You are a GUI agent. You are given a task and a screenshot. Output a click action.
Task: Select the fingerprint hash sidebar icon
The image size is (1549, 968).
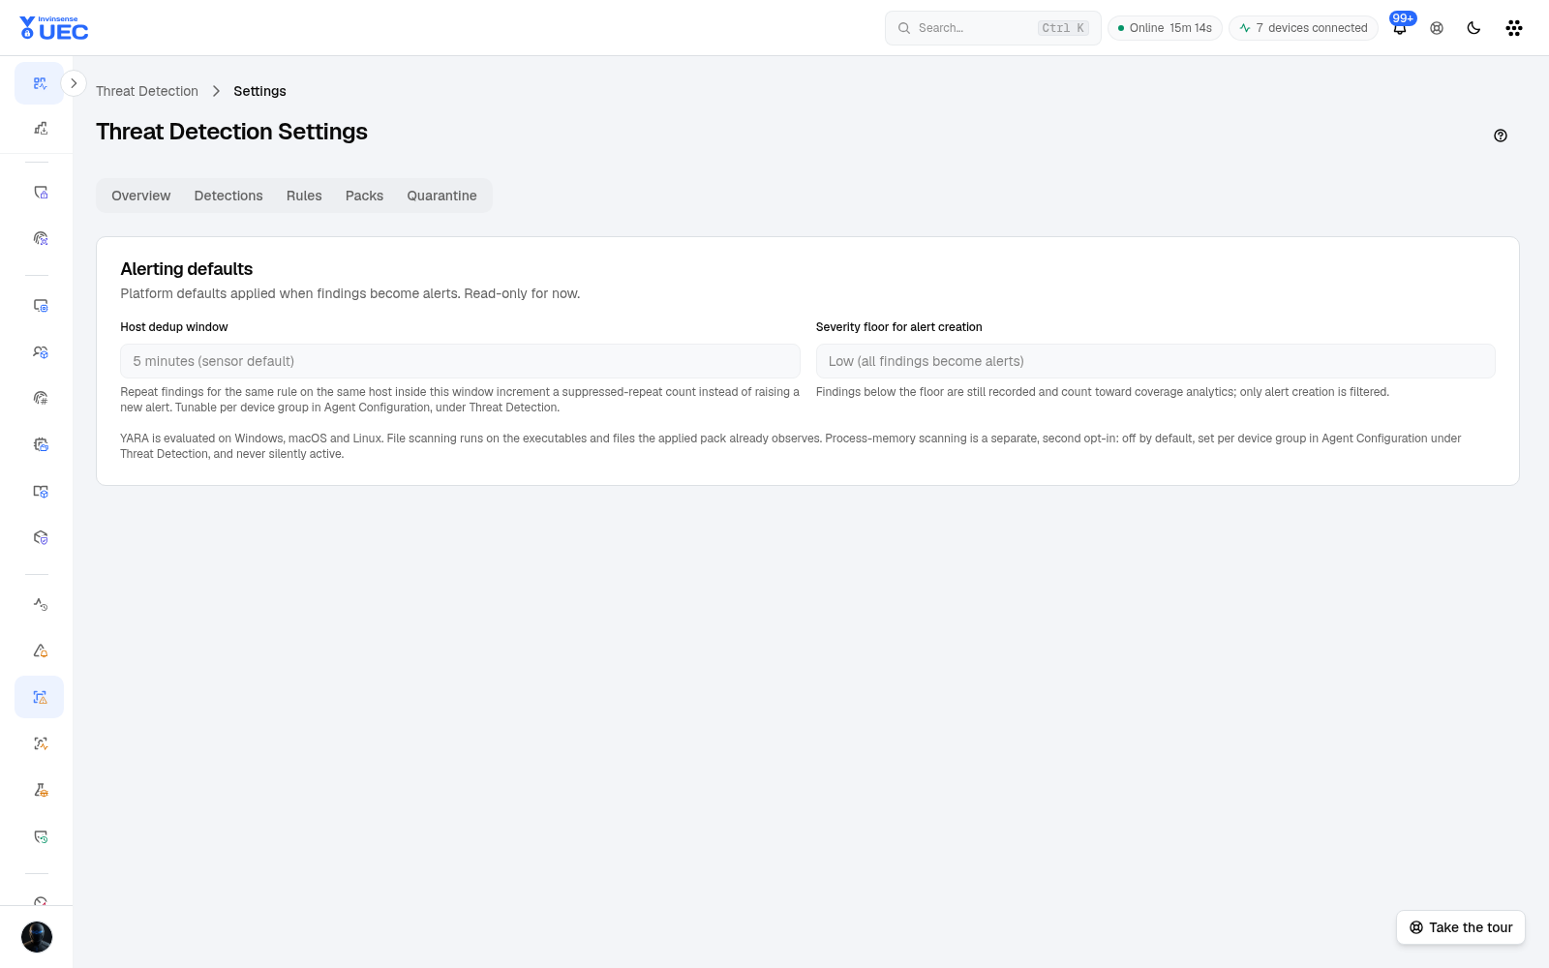[x=40, y=398]
